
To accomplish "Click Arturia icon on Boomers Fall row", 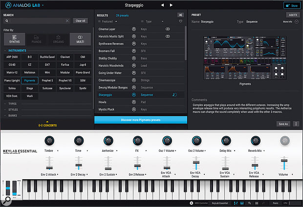I will (x=134, y=51).
